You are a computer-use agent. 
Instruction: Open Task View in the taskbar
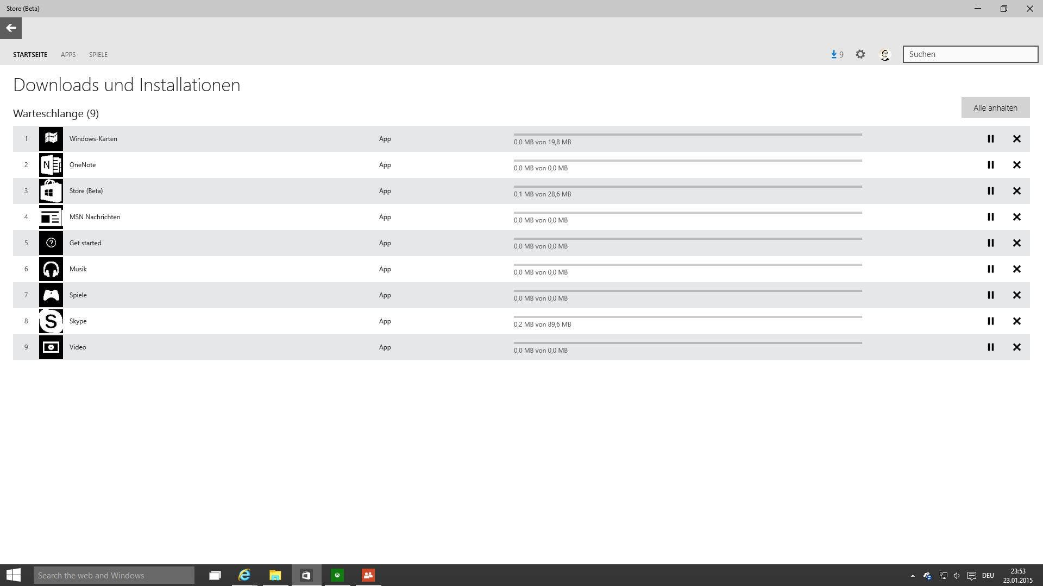[x=215, y=575]
